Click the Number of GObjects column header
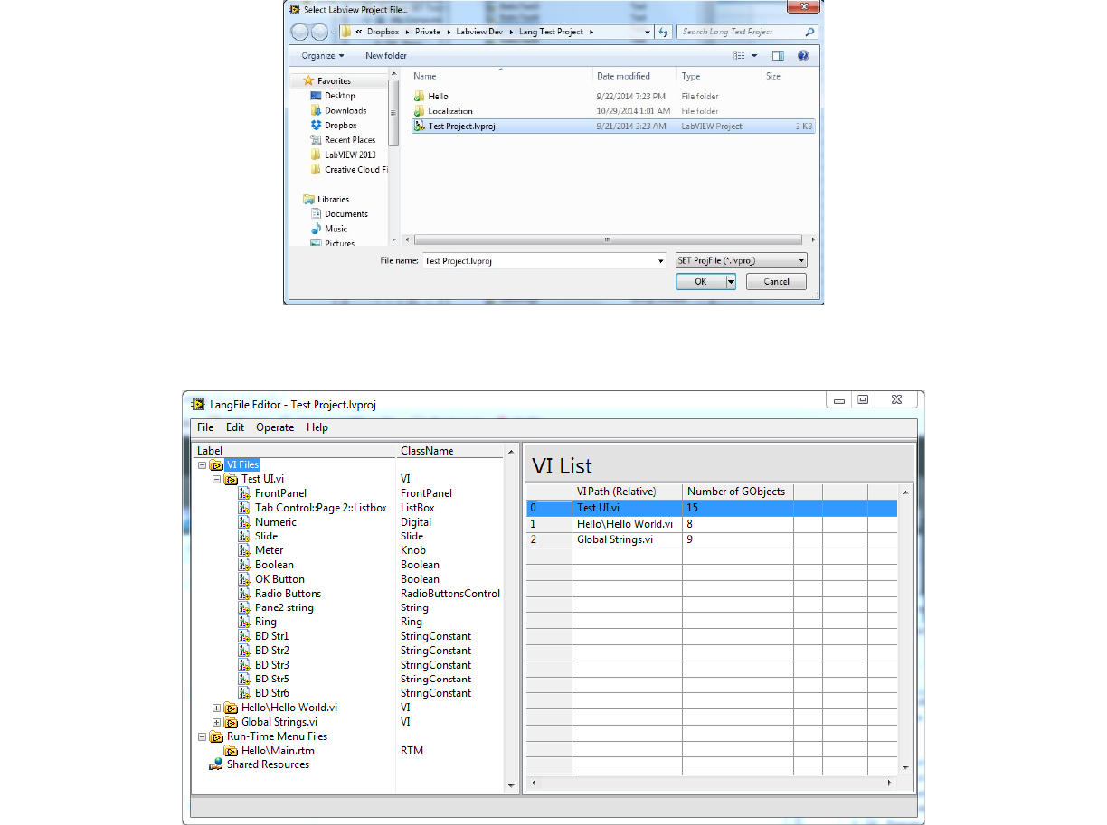The image size is (1107, 825). (x=738, y=492)
